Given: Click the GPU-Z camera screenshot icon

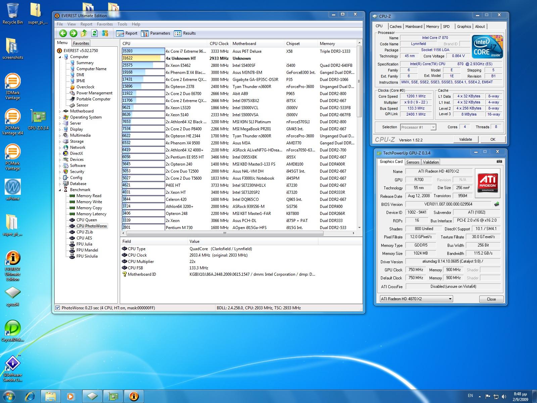Looking at the screenshot, I should (499, 162).
